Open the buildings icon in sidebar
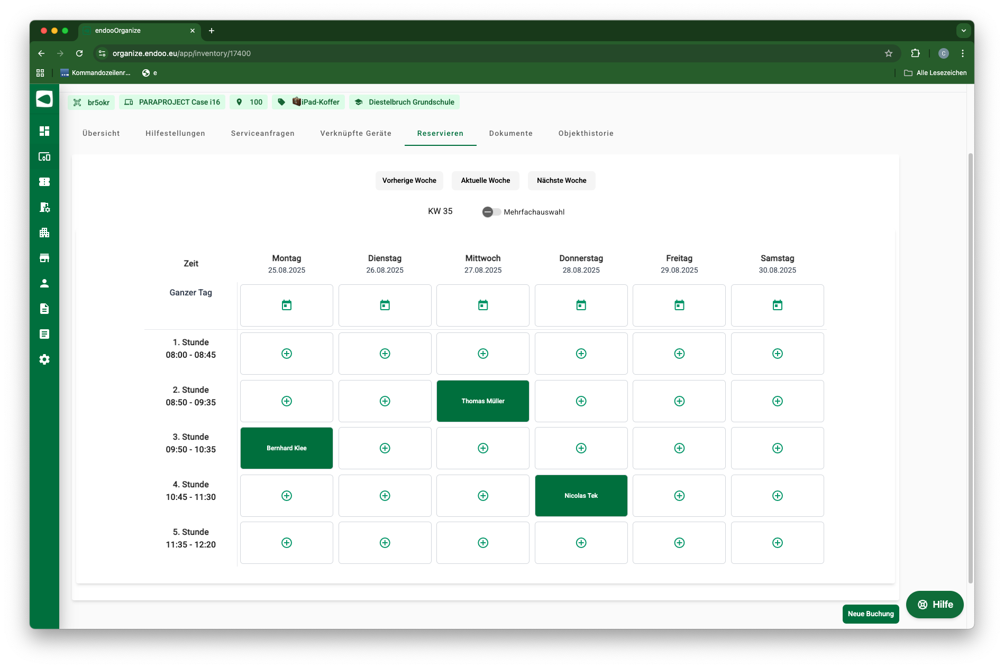The image size is (1004, 668). point(44,233)
